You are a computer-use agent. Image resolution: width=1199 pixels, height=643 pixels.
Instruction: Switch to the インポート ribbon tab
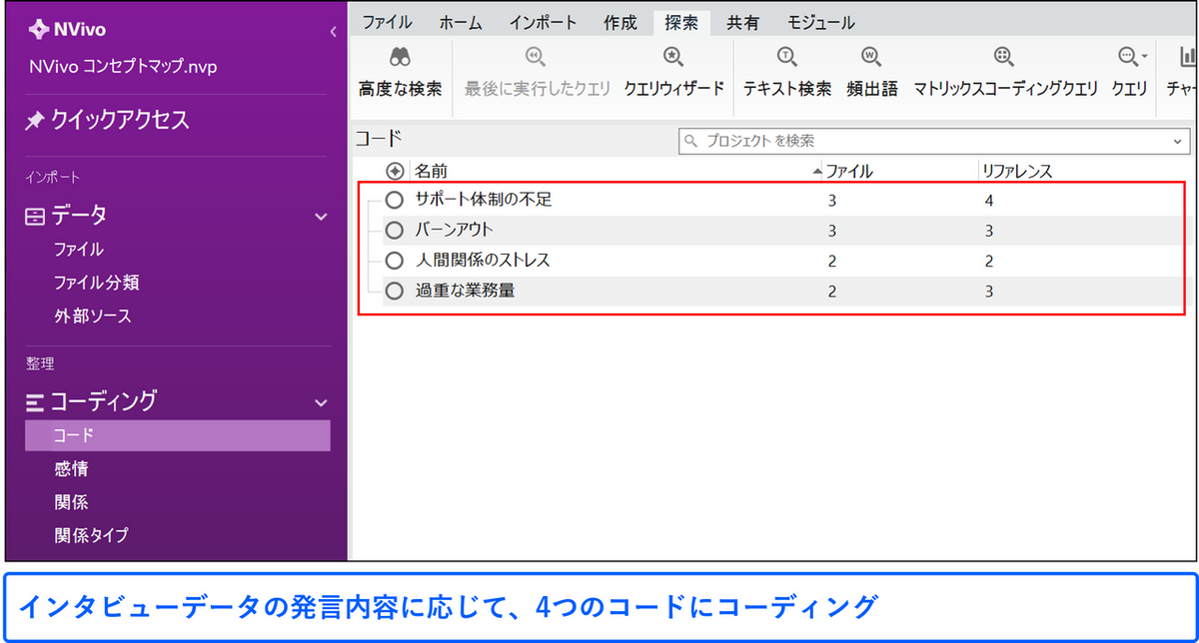[x=543, y=22]
